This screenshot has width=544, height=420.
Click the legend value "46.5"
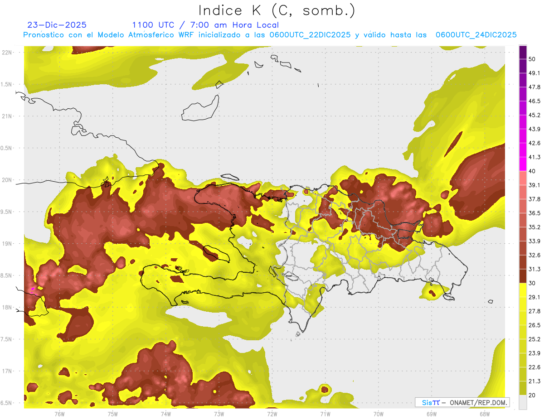pos(534,101)
